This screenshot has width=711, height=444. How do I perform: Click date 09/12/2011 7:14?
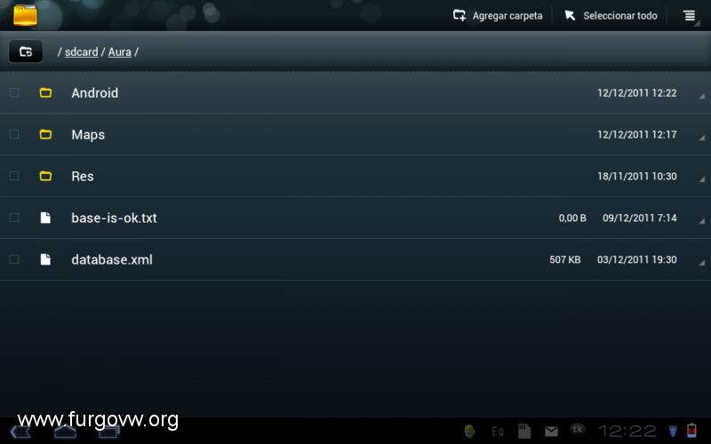pos(639,218)
